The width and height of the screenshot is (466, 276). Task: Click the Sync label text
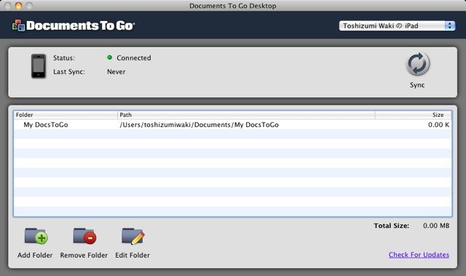417,85
